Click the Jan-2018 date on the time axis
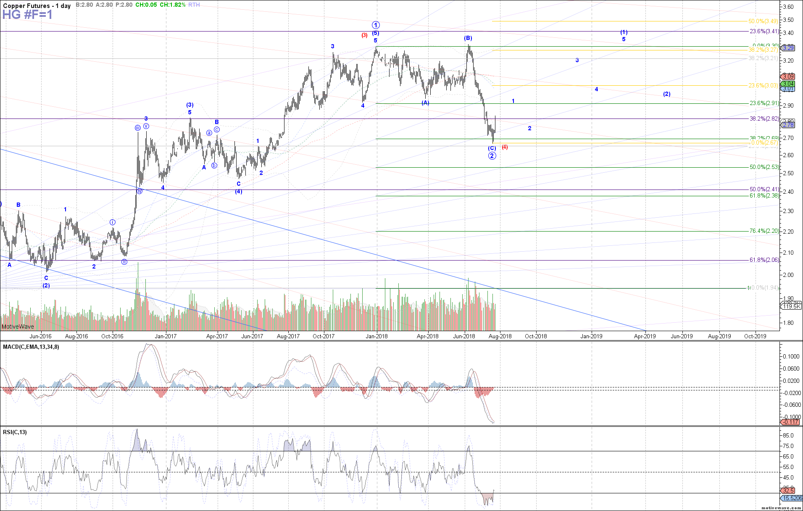 pyautogui.click(x=376, y=336)
